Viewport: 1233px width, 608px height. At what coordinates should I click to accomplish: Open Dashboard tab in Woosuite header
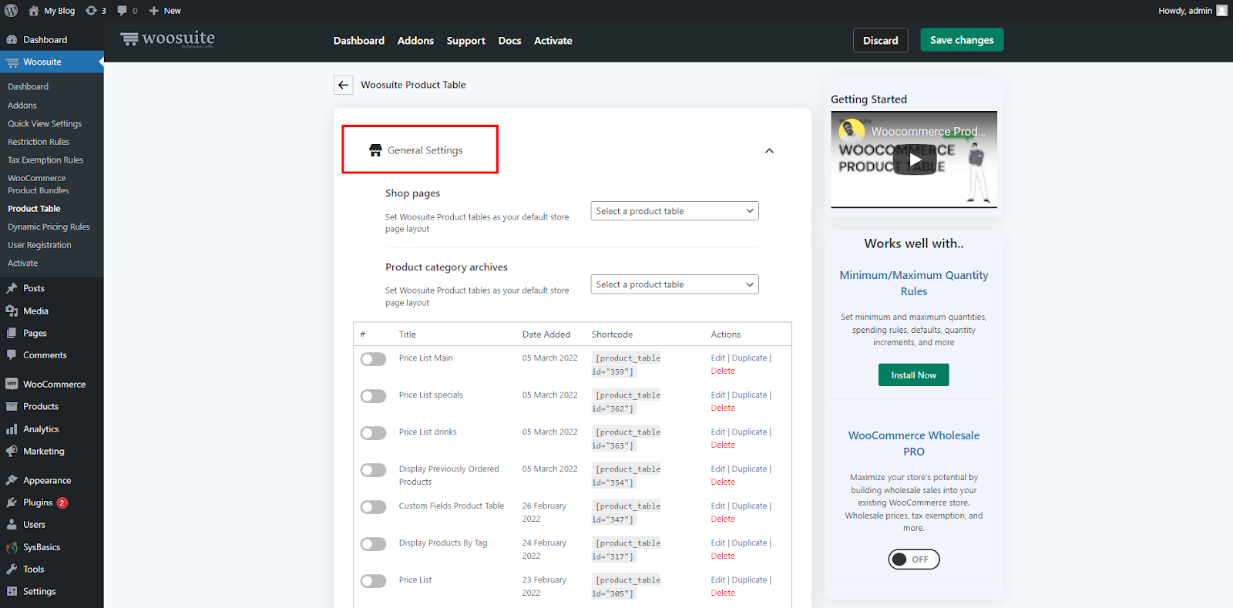click(x=359, y=41)
